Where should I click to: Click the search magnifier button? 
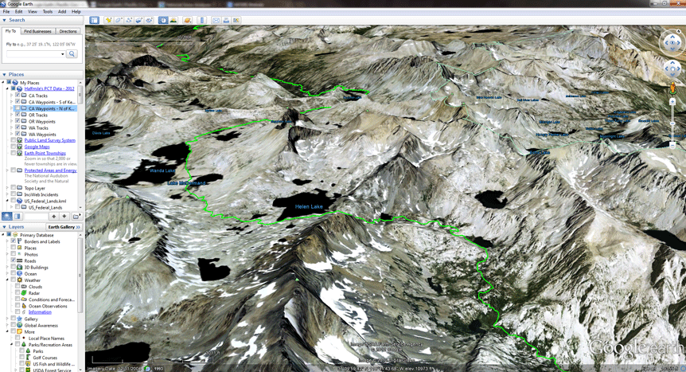(72, 54)
